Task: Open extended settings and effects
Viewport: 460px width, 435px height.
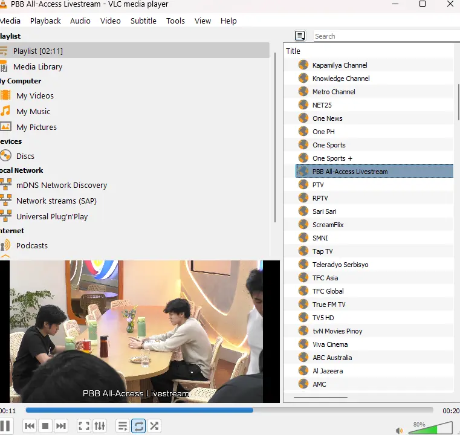Action: coord(100,425)
